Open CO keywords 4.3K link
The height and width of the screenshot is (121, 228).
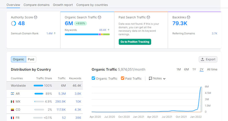click(x=78, y=110)
